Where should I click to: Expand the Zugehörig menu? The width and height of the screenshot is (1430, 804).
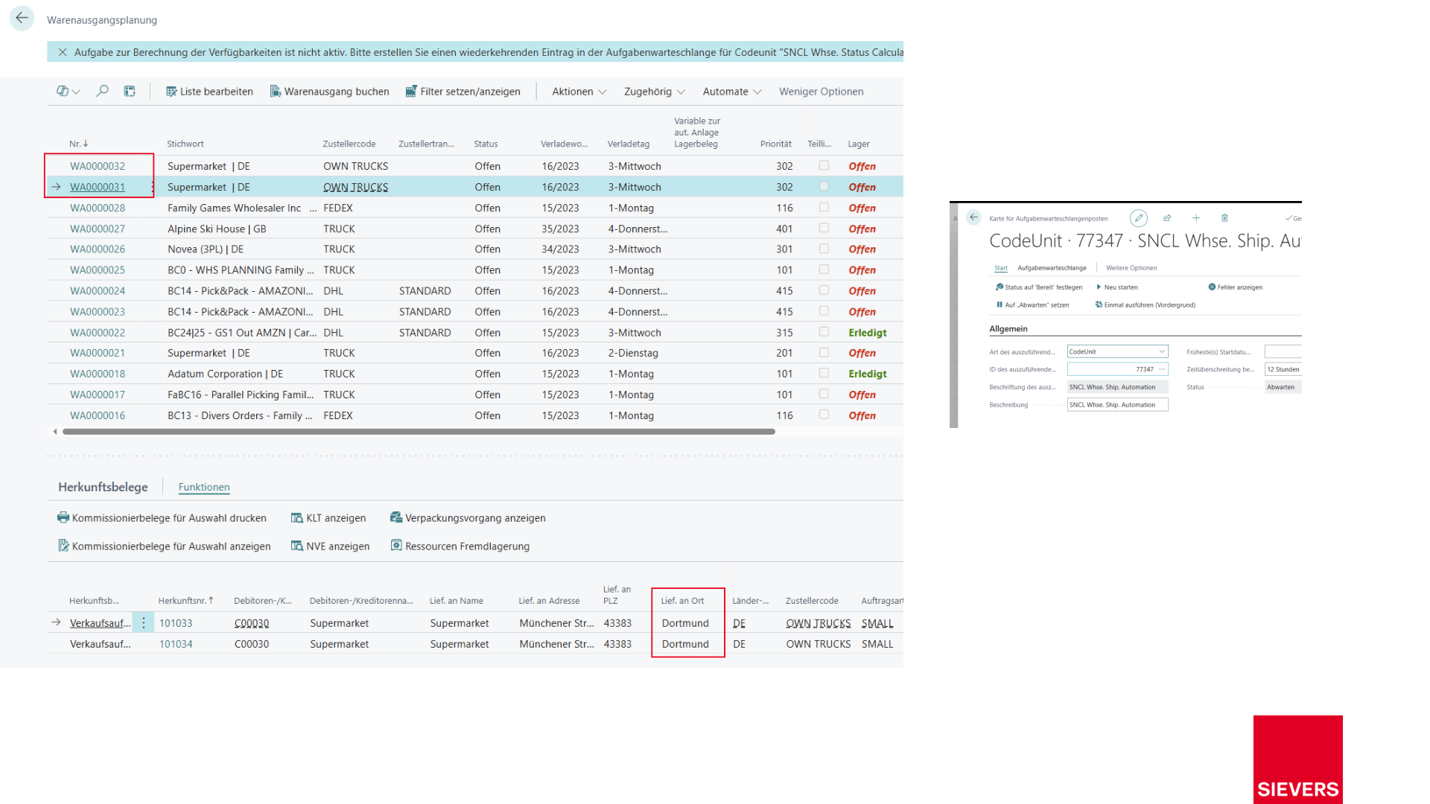pyautogui.click(x=655, y=92)
